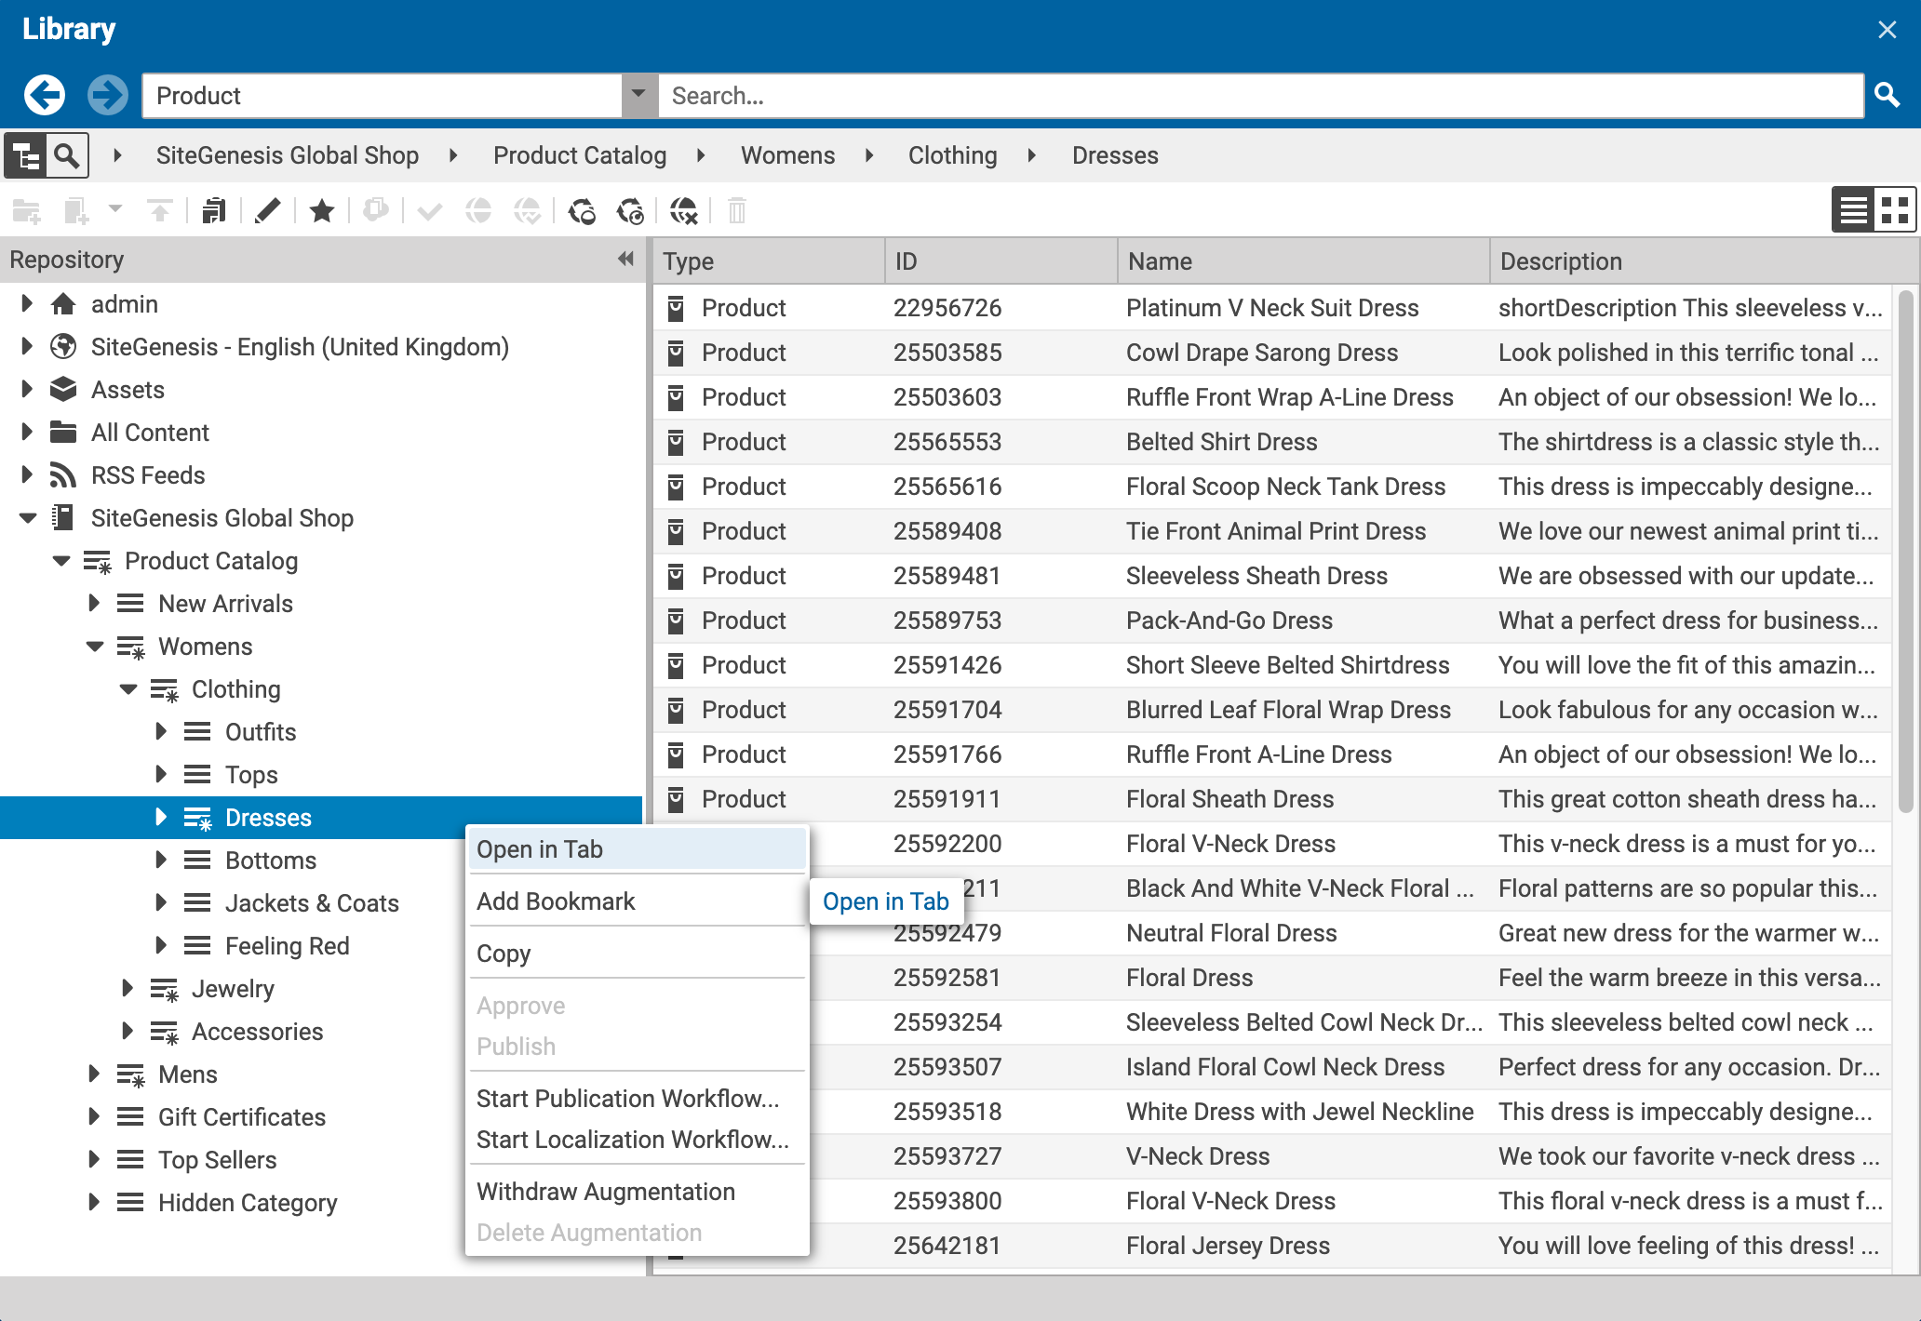The width and height of the screenshot is (1921, 1321).
Task: Click Start Localization Workflow in the menu
Action: coord(633,1139)
